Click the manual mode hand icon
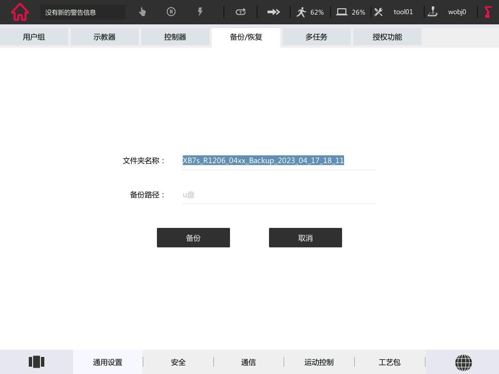 point(142,12)
